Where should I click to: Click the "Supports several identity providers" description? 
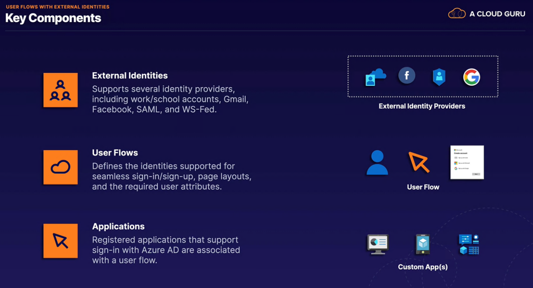point(170,99)
